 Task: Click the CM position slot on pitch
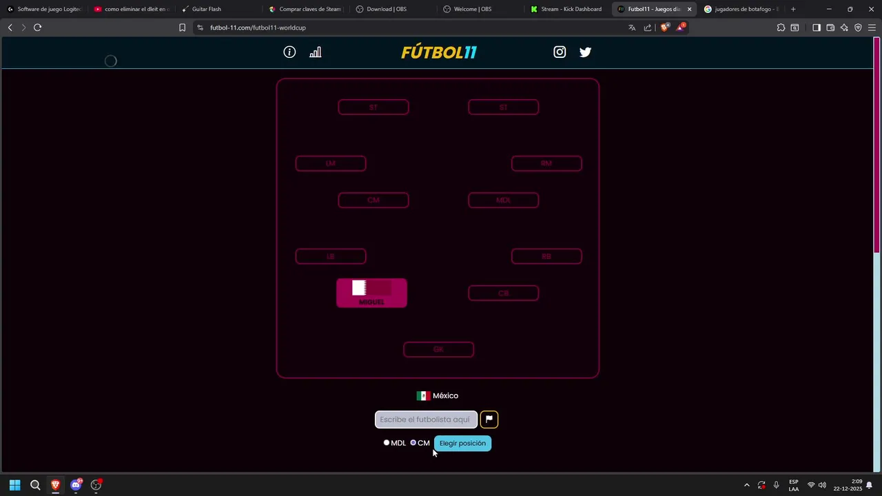click(x=373, y=200)
